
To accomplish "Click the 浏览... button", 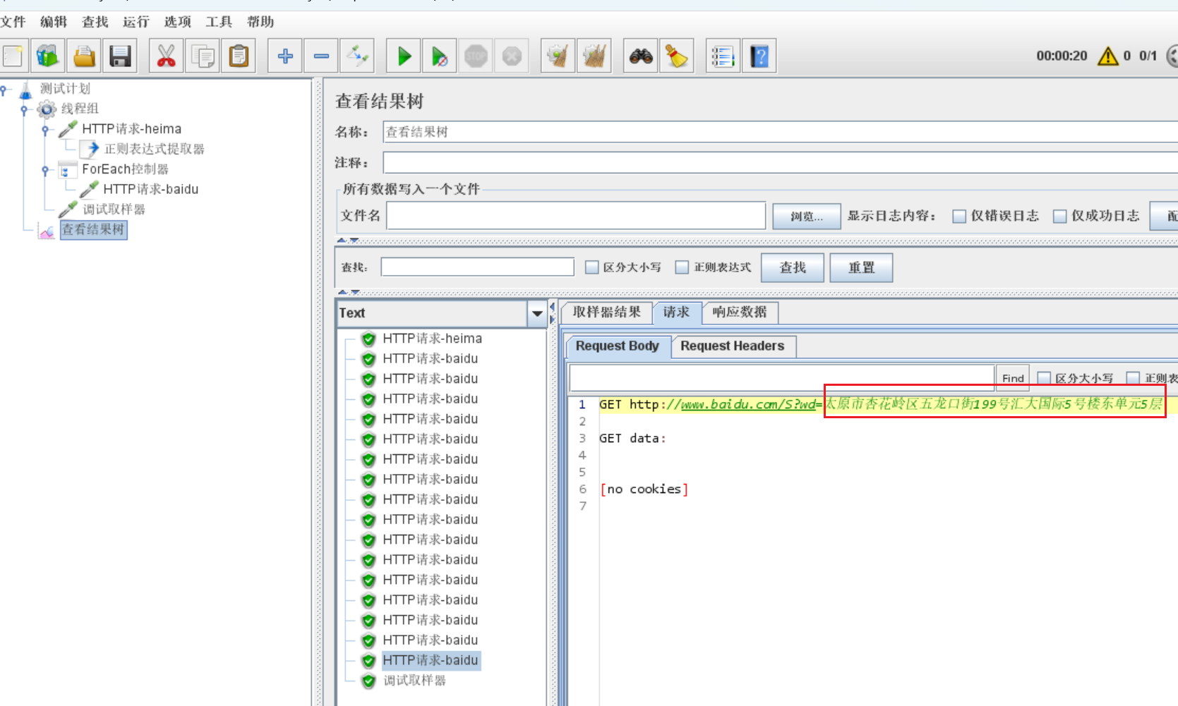I will pyautogui.click(x=807, y=217).
